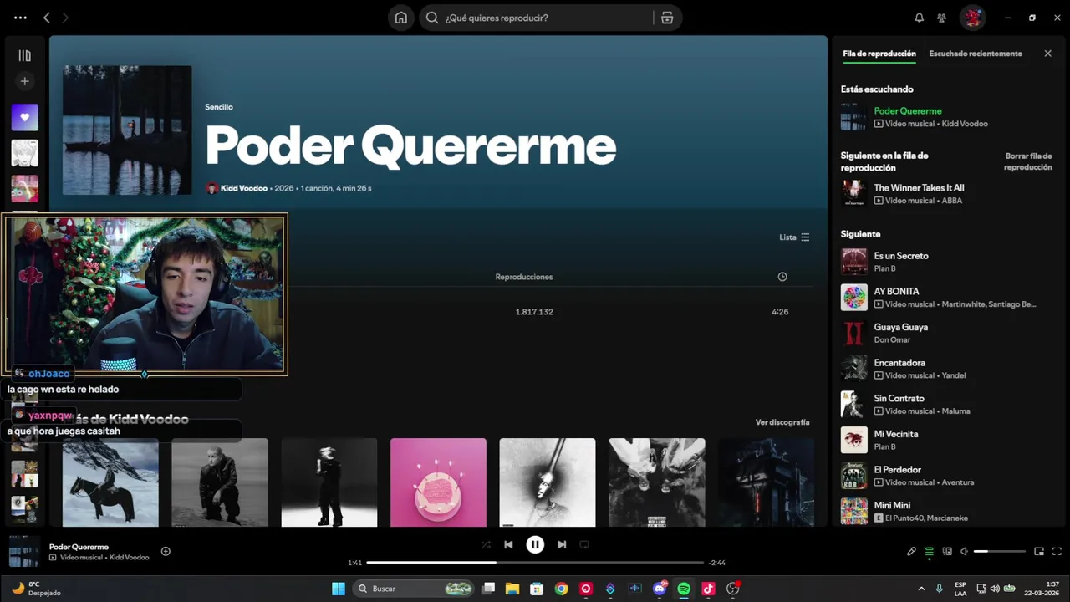
Task: Open connect to a device icon
Action: point(947,551)
